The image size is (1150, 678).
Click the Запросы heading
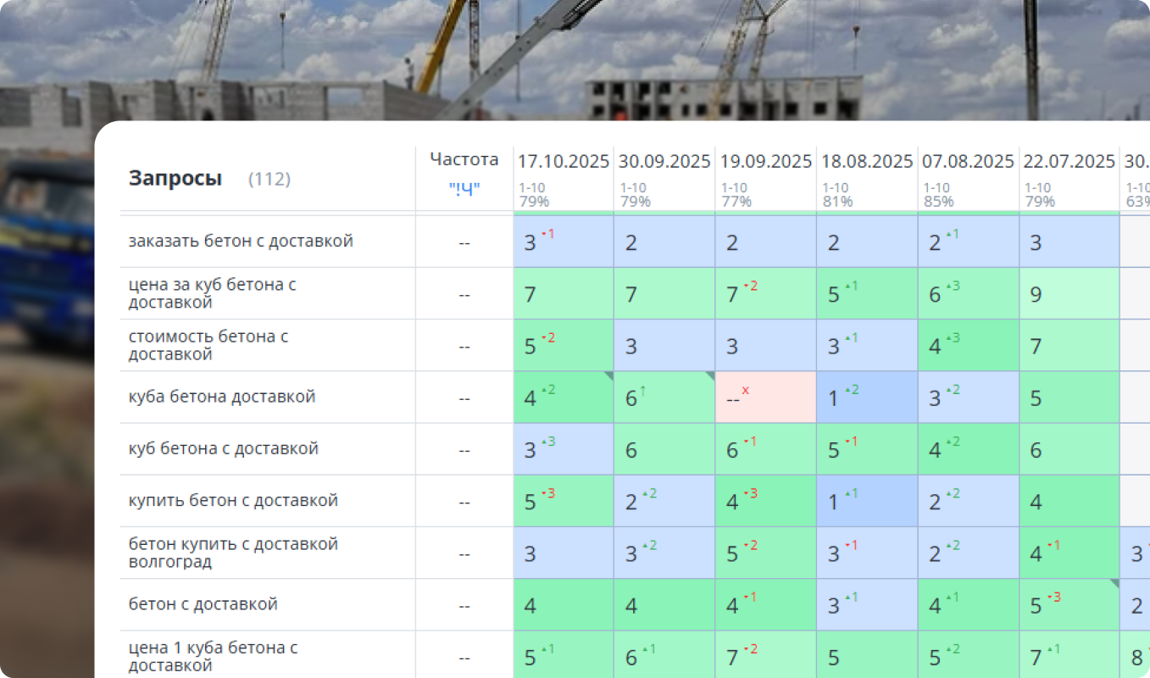tap(175, 178)
